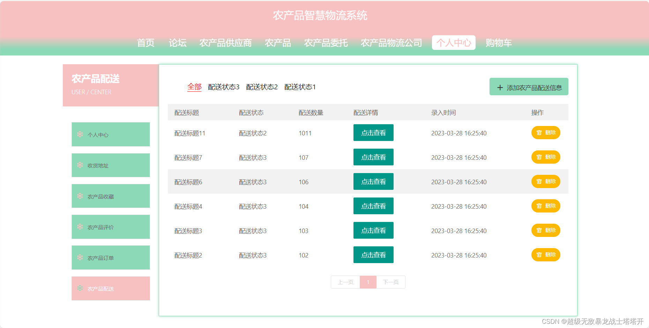Click 点击查看 for 配送标题2

click(373, 255)
